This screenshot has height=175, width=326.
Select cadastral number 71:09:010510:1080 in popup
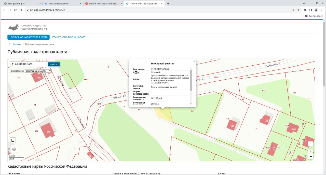(x=160, y=69)
